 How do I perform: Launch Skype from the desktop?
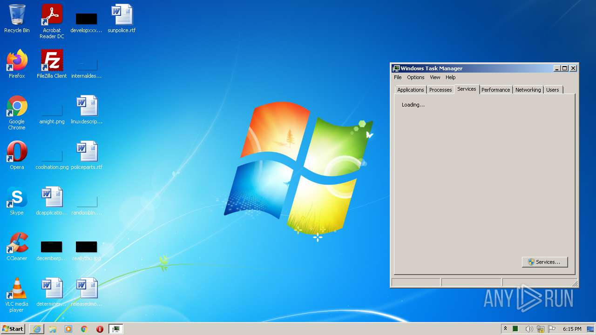pyautogui.click(x=17, y=201)
